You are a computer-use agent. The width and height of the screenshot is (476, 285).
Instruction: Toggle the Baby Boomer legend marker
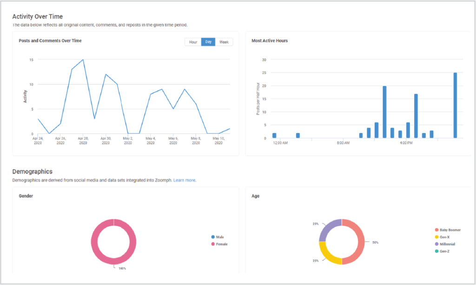click(436, 230)
